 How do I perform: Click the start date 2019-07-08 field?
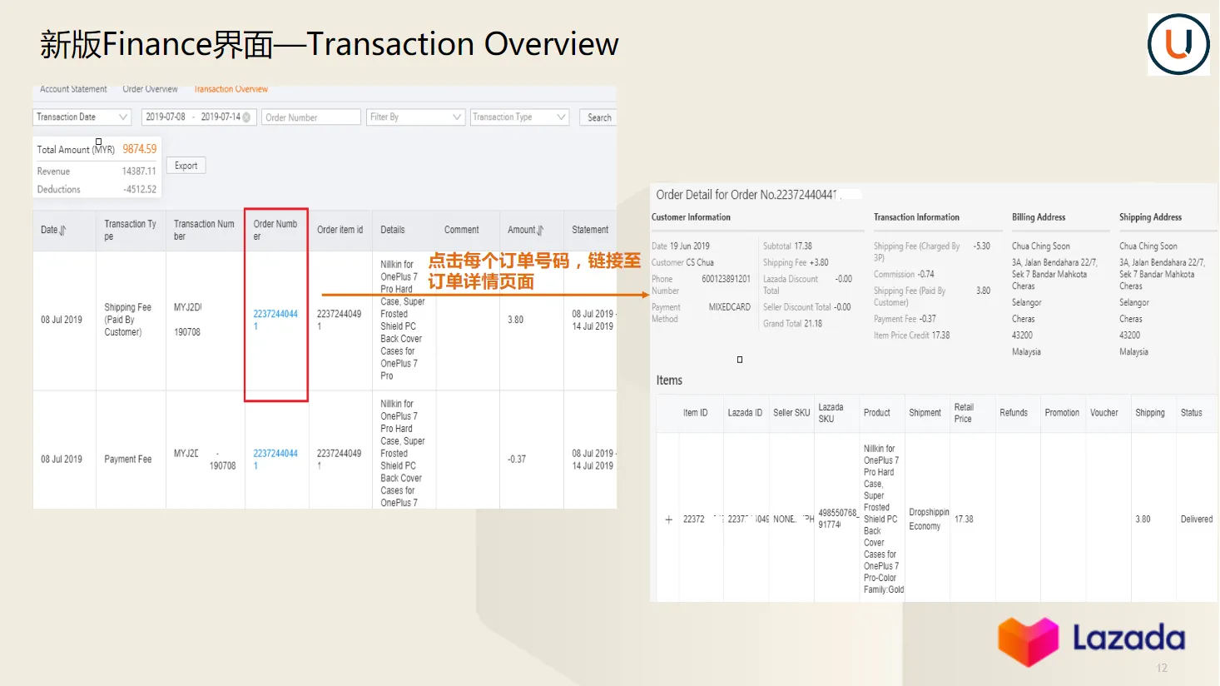(166, 117)
